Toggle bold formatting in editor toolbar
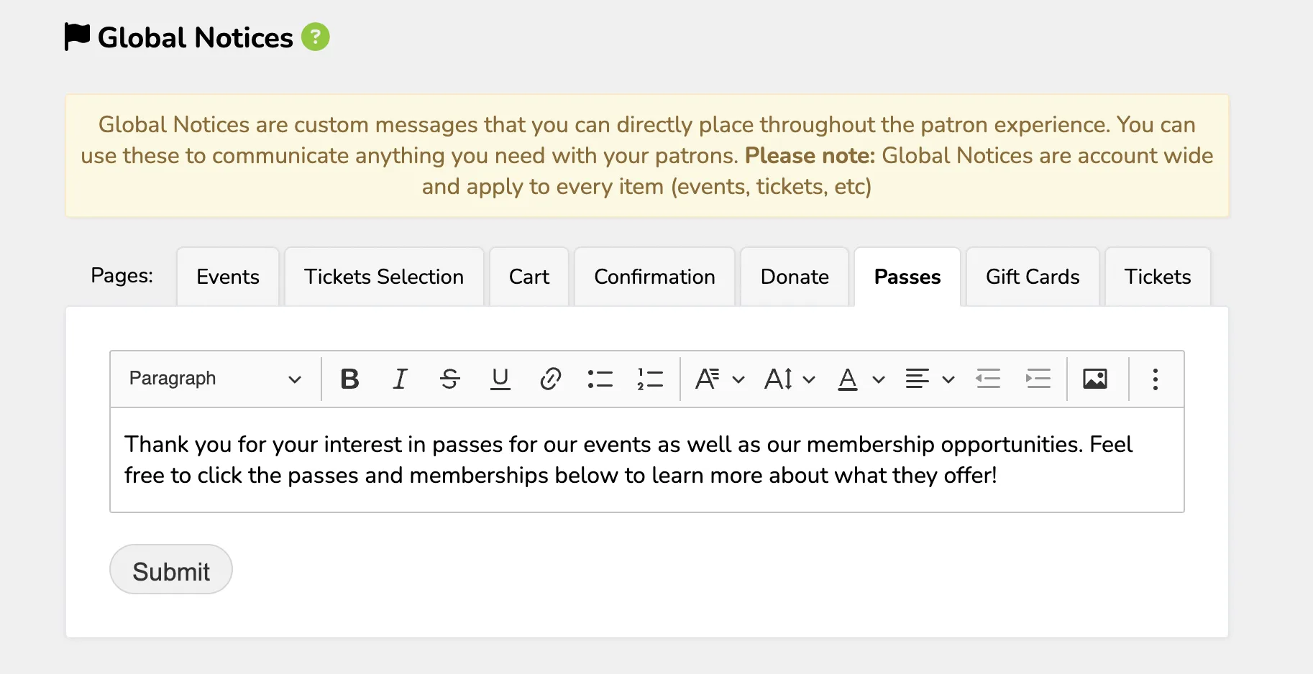Screen dimensions: 1313x674 click(x=349, y=379)
